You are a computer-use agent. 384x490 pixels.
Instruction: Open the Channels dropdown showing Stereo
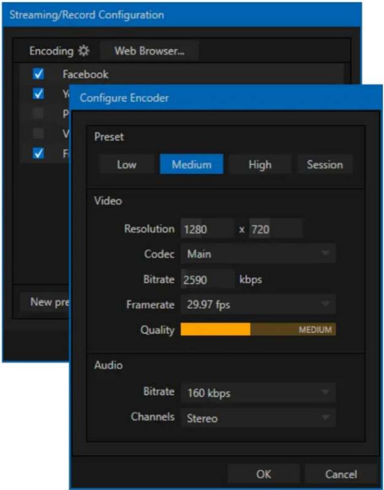pos(258,418)
